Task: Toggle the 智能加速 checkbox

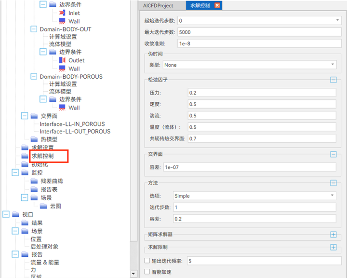Action: 147,272
